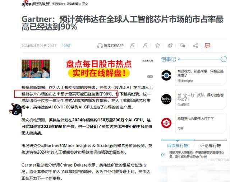
Task: Click the 连线Insight round avatar
Action: (x=166, y=75)
